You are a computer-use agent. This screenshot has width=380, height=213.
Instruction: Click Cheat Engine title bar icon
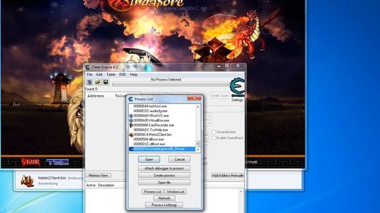point(87,67)
